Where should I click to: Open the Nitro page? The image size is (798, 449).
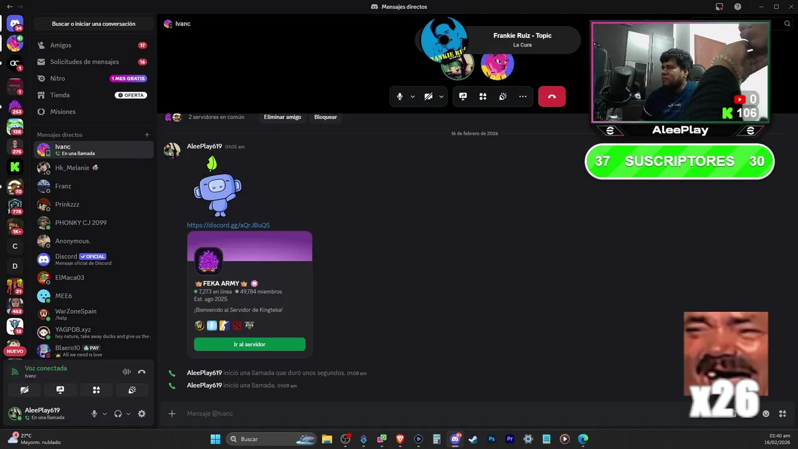tap(94, 79)
